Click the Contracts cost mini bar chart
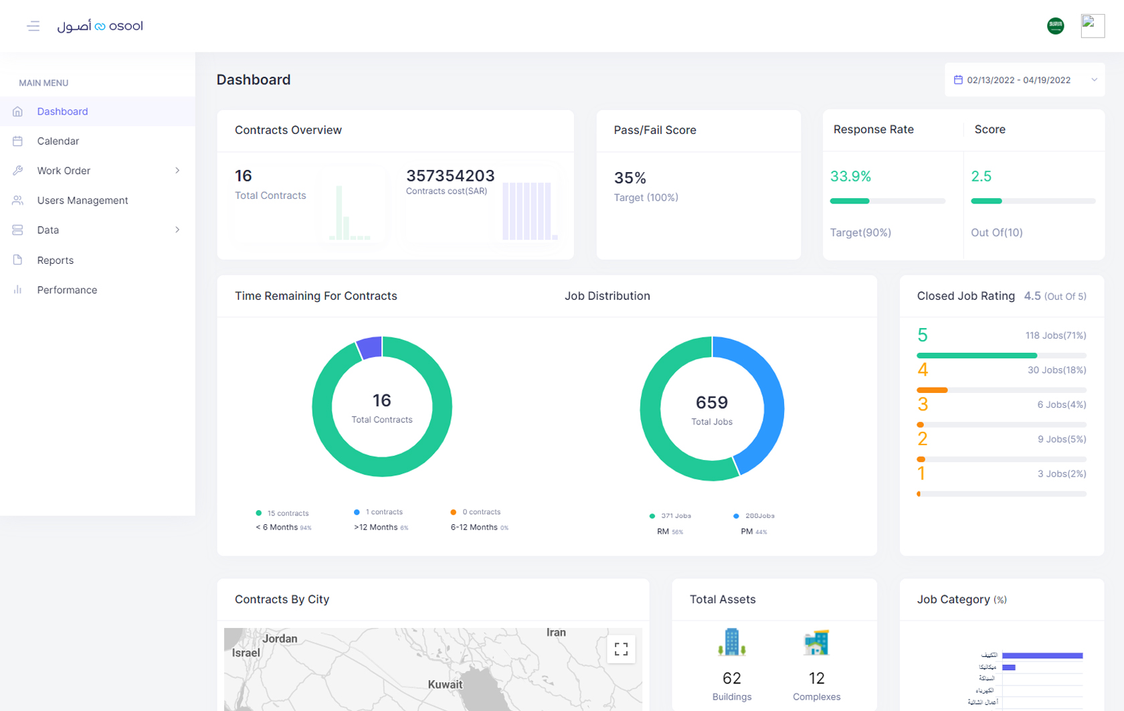Screen dimensions: 1124x711 point(530,211)
